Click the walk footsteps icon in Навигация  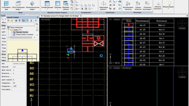(110, 9)
